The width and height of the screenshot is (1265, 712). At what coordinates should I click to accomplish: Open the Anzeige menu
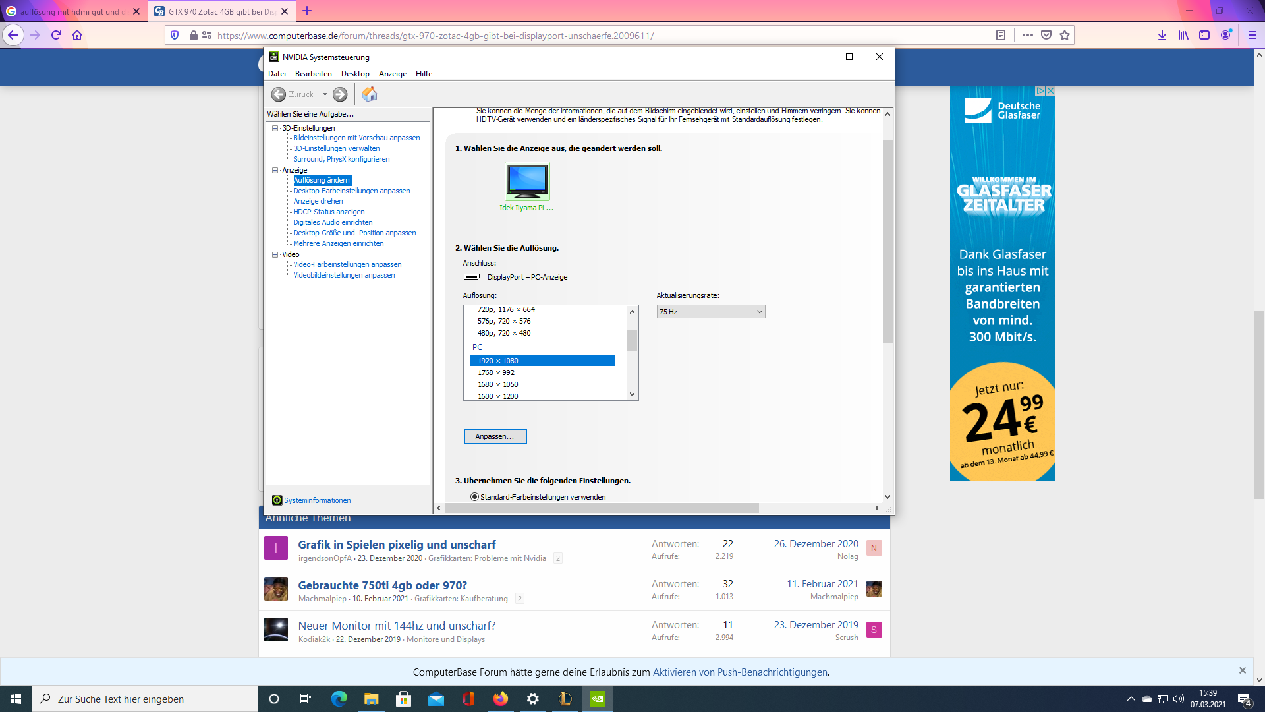coord(392,74)
